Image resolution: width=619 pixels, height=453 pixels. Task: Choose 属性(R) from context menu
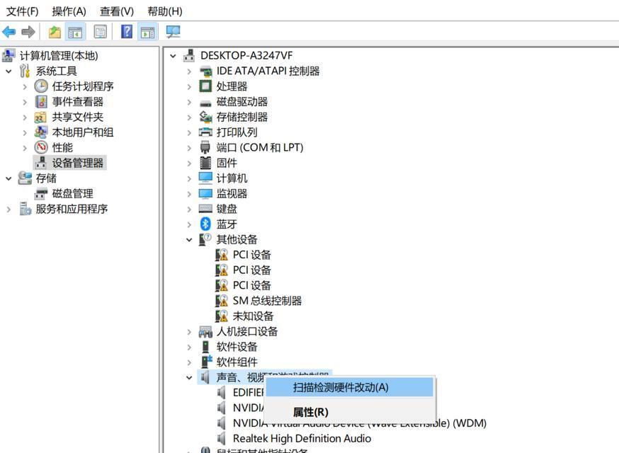pos(349,412)
